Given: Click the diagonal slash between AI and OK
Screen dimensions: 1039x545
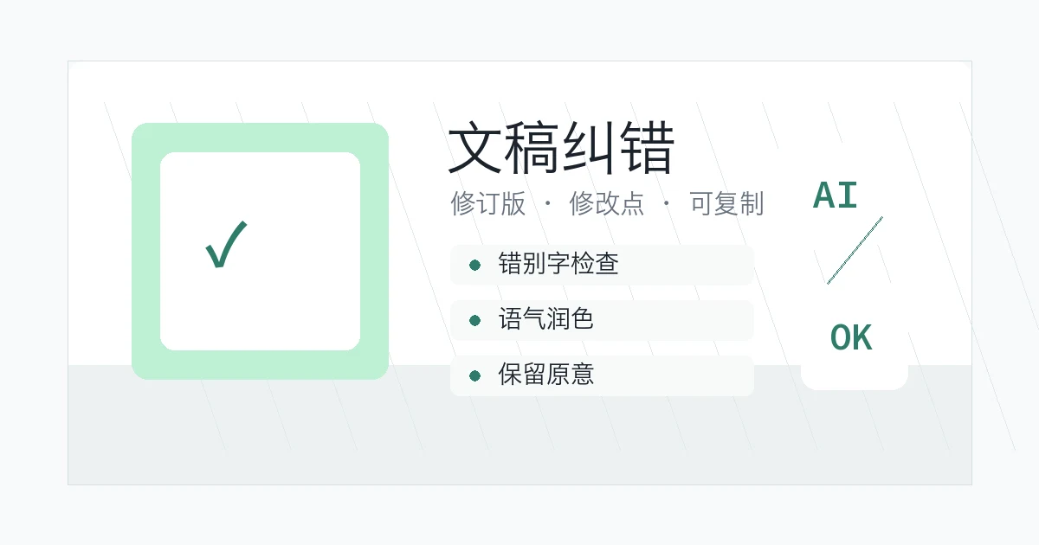Looking at the screenshot, I should (x=855, y=250).
